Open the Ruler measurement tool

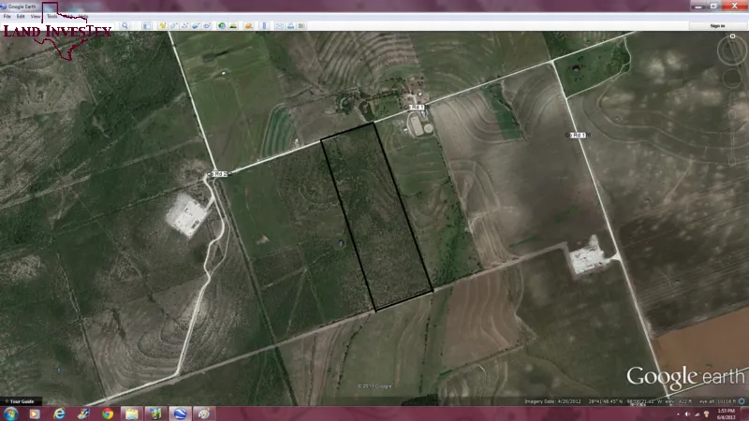point(267,25)
